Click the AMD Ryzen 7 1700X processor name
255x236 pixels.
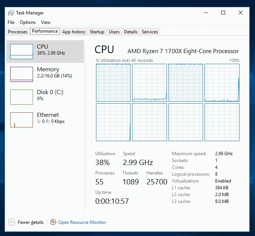point(183,51)
